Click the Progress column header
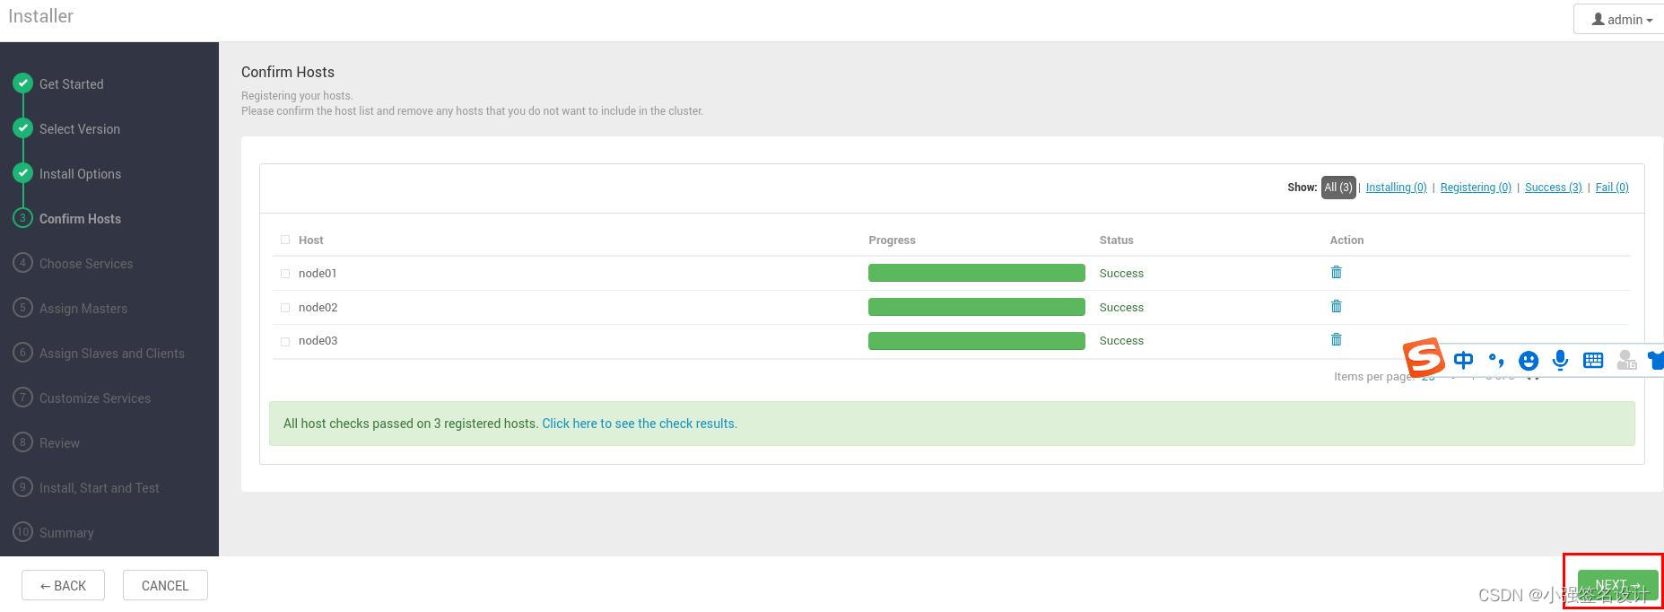 coord(892,240)
